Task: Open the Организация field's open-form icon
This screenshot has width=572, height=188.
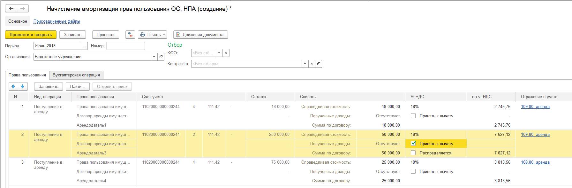Action: [x=161, y=57]
